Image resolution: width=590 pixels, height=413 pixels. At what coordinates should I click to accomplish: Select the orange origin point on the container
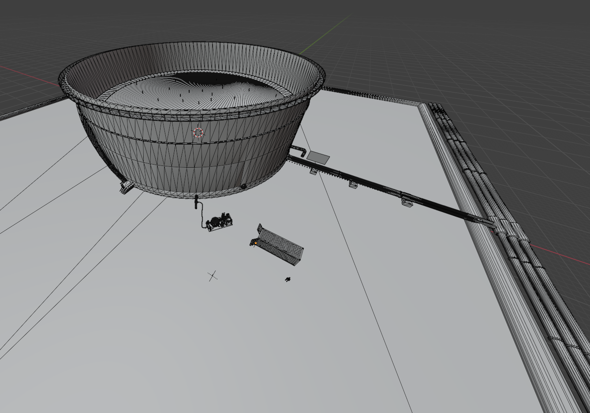click(x=255, y=243)
